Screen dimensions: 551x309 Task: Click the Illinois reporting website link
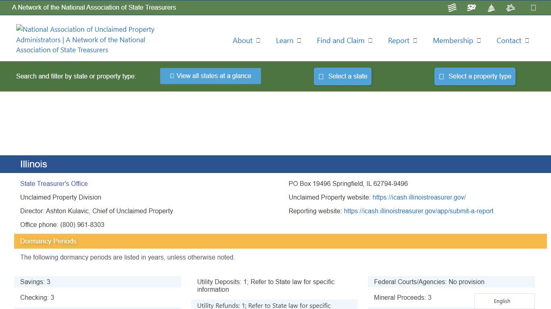point(419,211)
